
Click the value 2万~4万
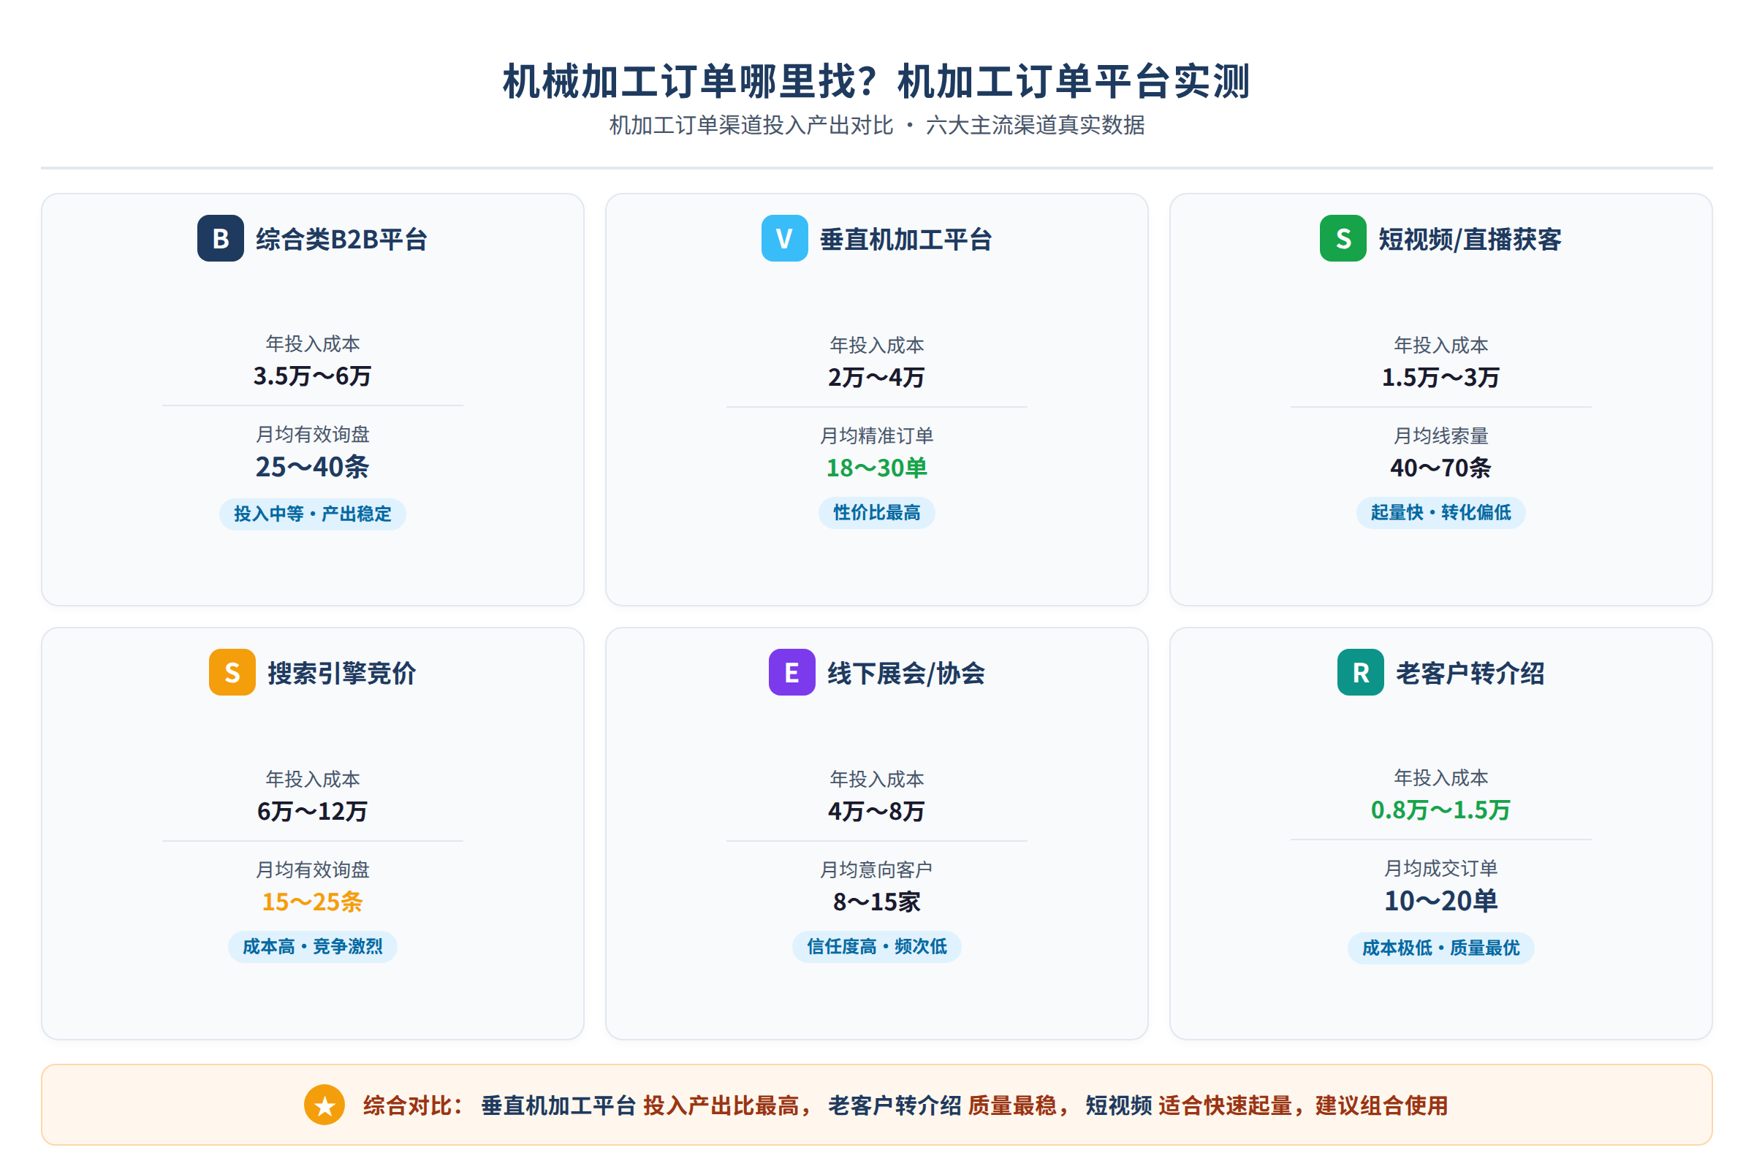pyautogui.click(x=877, y=377)
